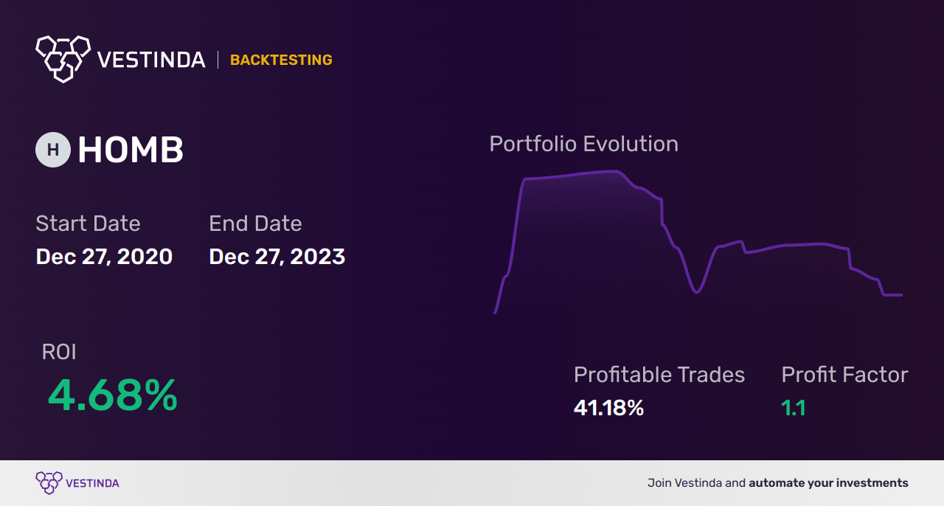Click the round H ticker icon
This screenshot has height=506, width=944.
(x=53, y=150)
